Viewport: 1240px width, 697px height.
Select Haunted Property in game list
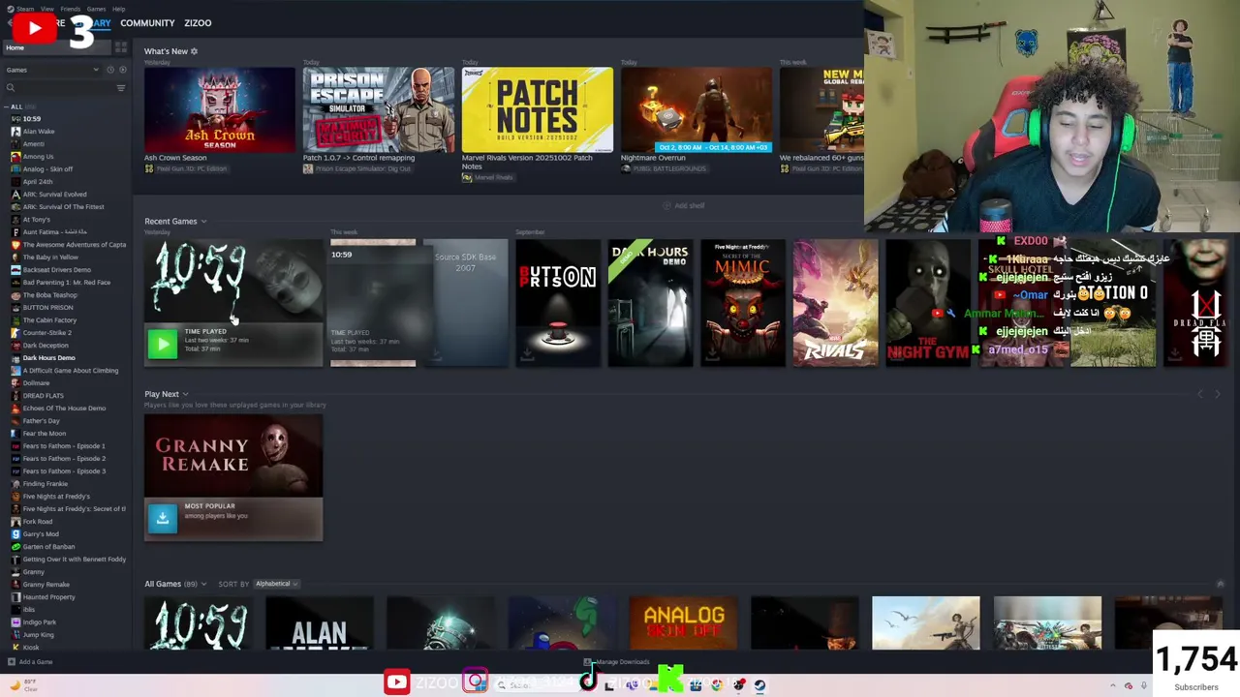pos(48,597)
